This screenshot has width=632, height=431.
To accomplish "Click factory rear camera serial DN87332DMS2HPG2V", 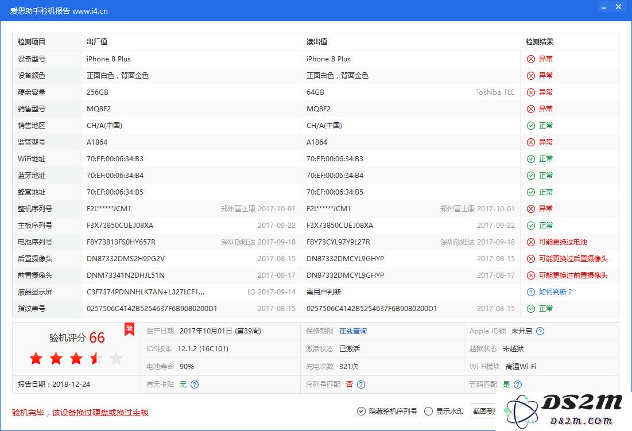I will [x=125, y=259].
